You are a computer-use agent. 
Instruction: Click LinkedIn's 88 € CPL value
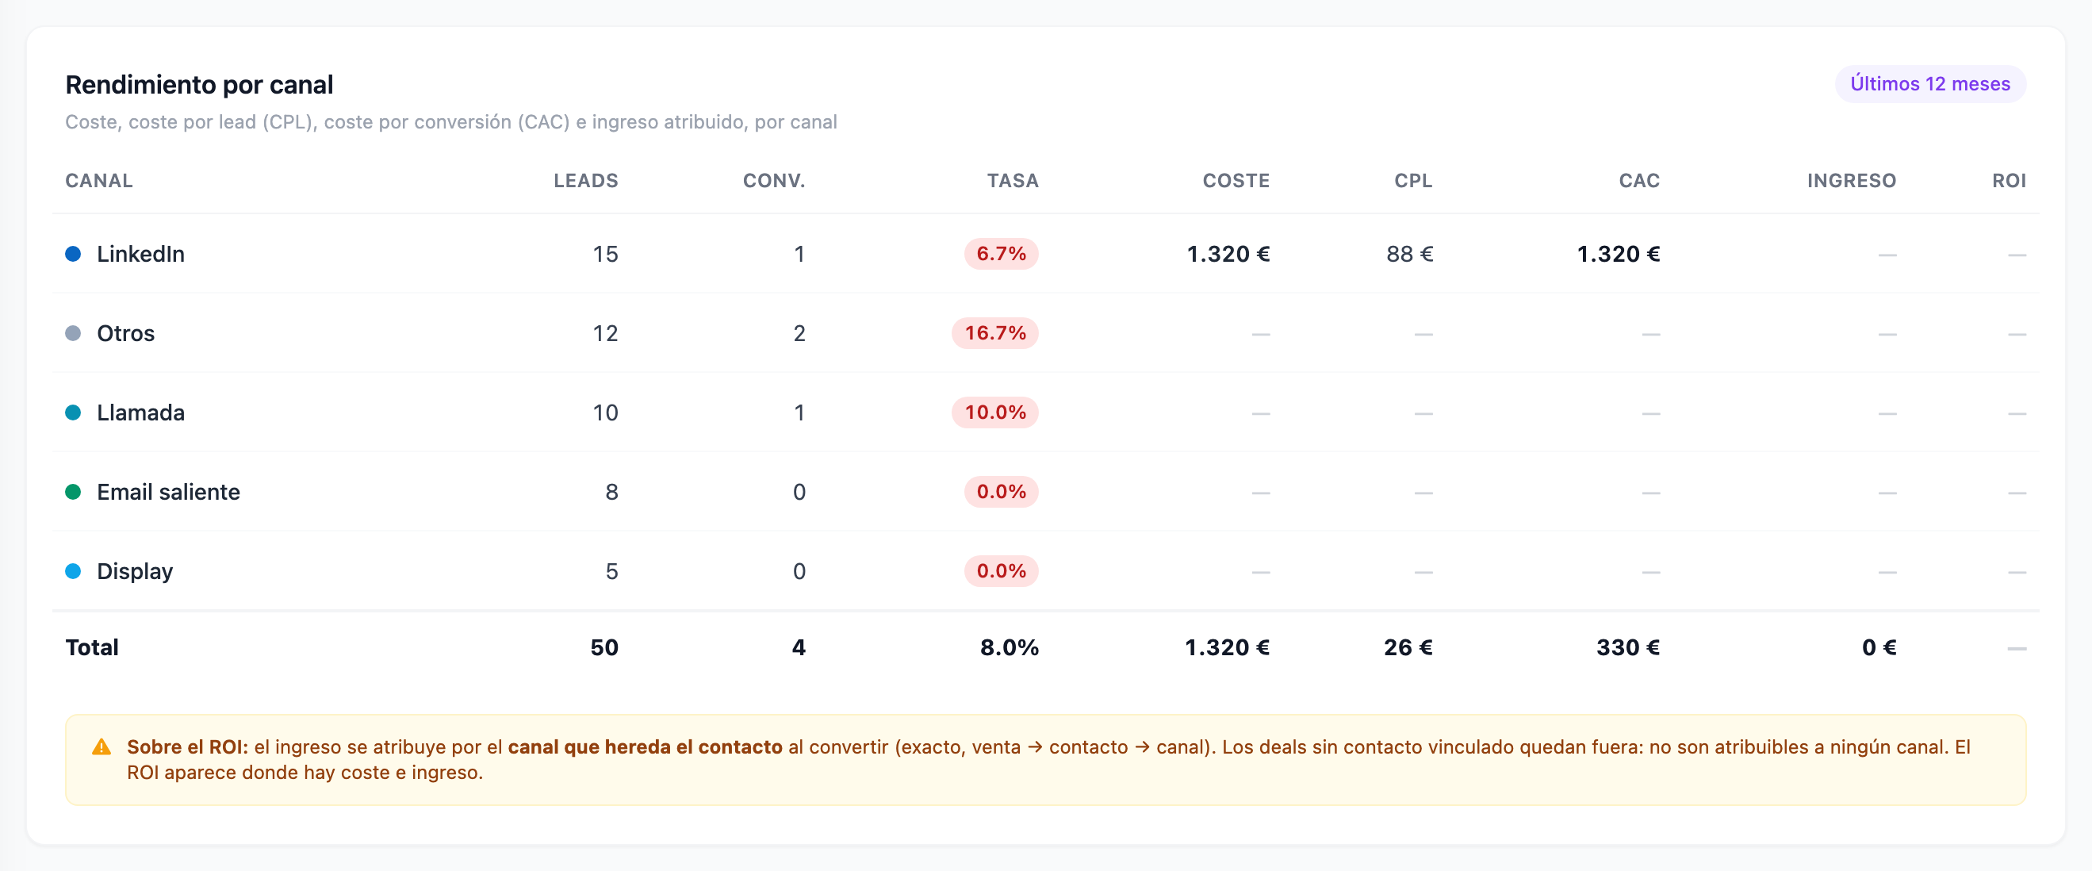pyautogui.click(x=1410, y=255)
